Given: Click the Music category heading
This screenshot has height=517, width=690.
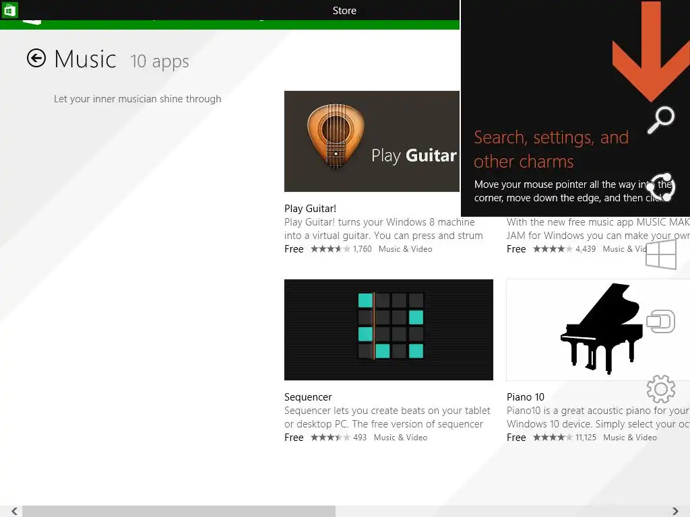Looking at the screenshot, I should [86, 59].
